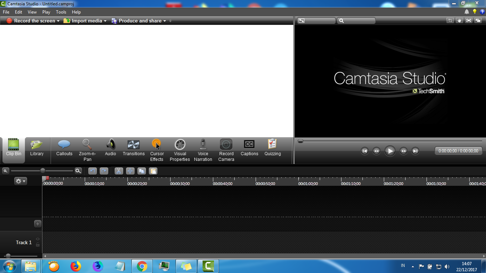Viewport: 486px width, 273px height.
Task: Enable pan hand mode in preview
Action: pyautogui.click(x=460, y=21)
